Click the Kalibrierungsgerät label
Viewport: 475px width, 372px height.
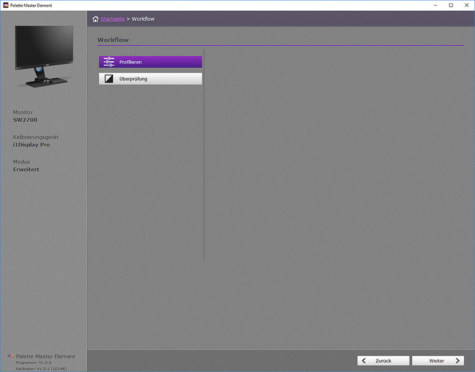coord(36,137)
